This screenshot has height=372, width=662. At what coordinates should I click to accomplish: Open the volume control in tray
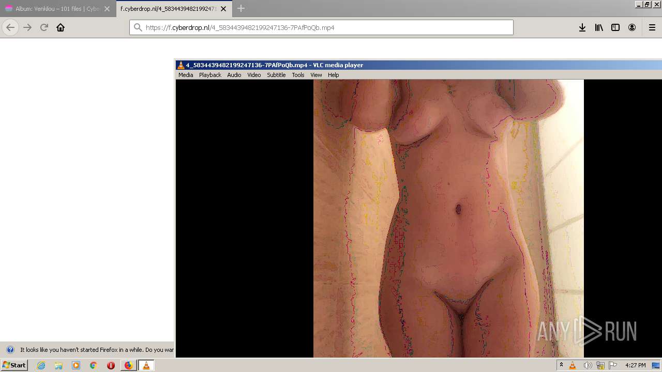(588, 365)
